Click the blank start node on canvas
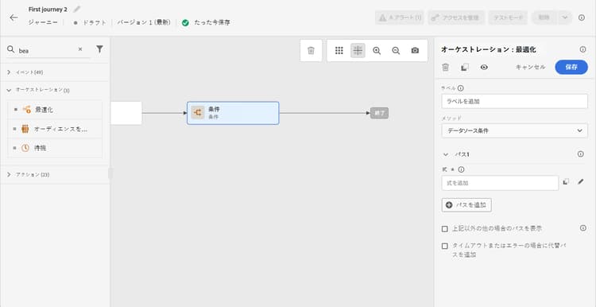 point(126,113)
